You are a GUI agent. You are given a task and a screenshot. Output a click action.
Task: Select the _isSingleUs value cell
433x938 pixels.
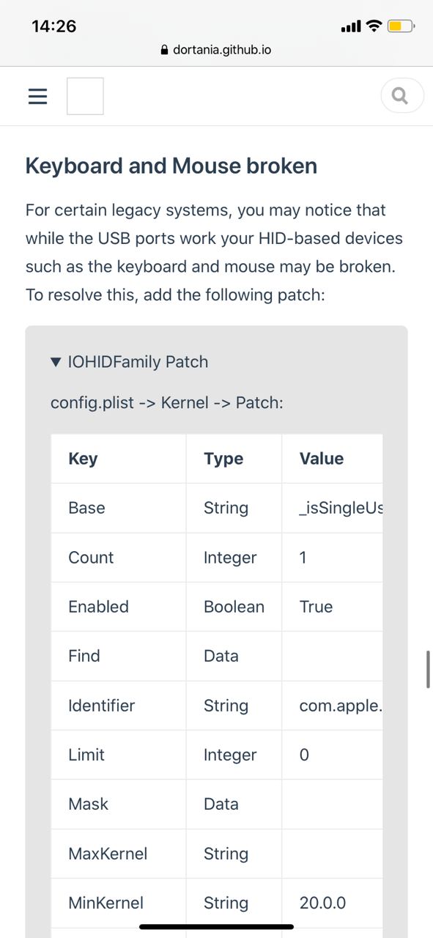point(333,508)
